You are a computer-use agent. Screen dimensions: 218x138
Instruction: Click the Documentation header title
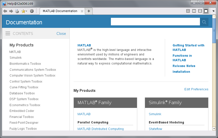(24, 22)
